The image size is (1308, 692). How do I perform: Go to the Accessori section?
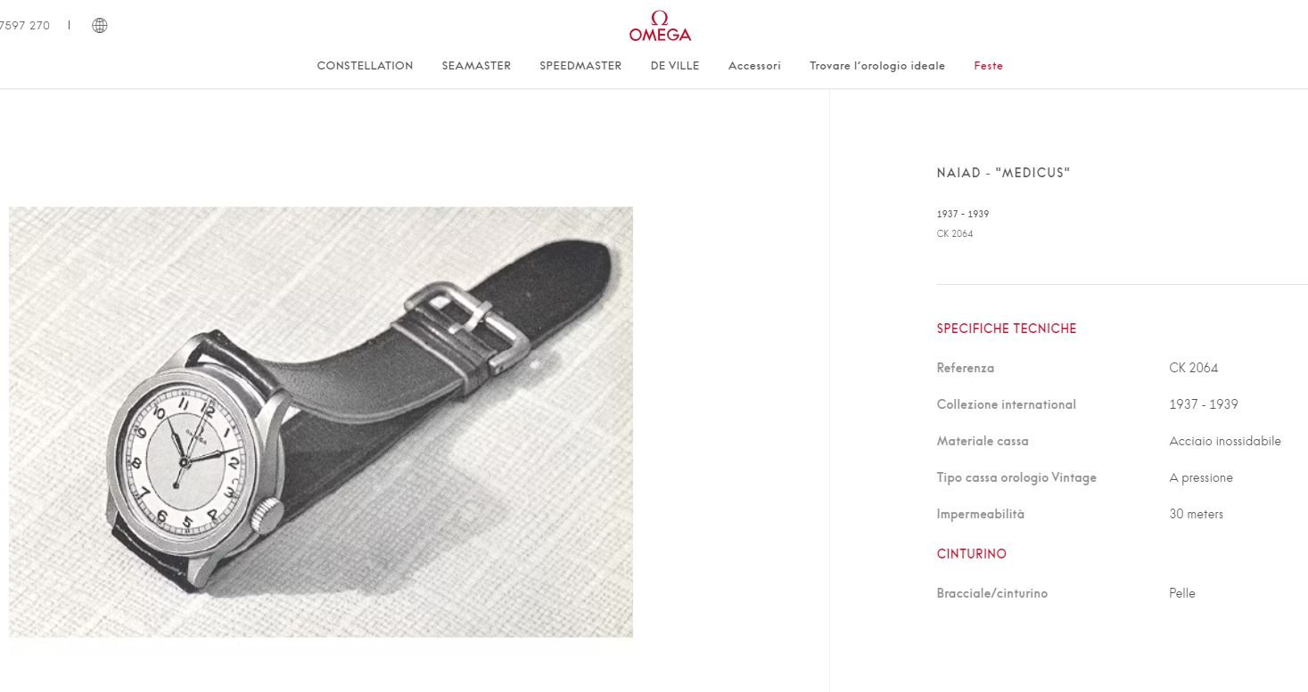coord(754,66)
